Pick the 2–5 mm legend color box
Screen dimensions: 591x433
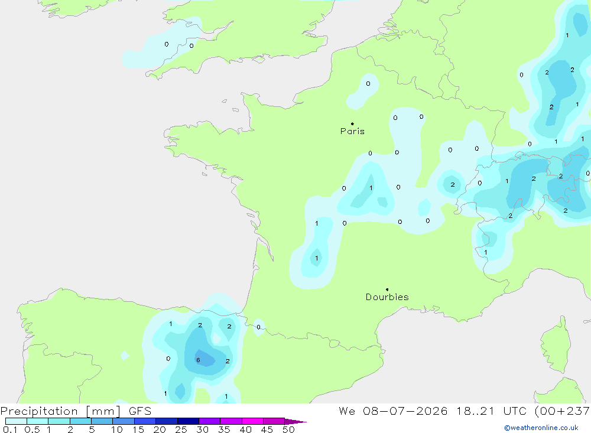(80, 421)
